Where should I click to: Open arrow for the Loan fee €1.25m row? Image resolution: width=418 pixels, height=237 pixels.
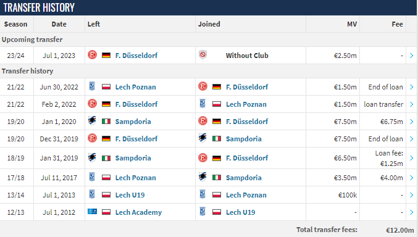(411, 158)
